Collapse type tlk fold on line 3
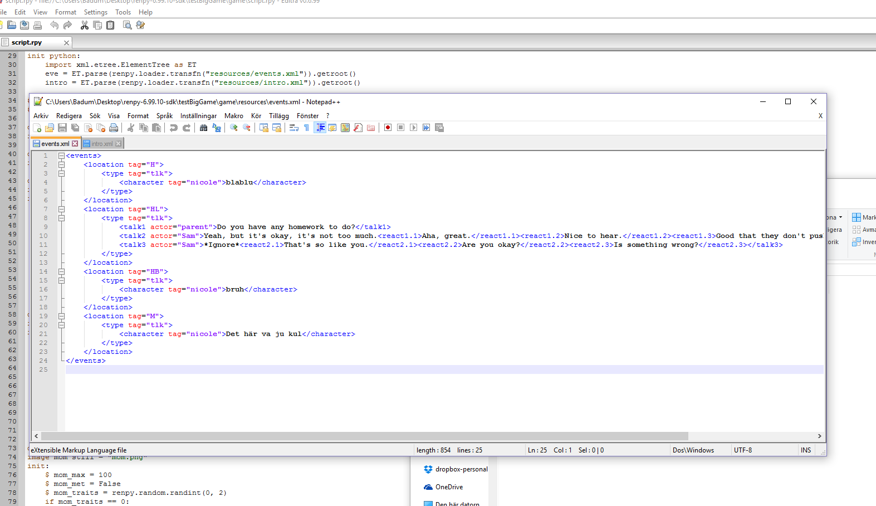The image size is (876, 506). [x=61, y=173]
